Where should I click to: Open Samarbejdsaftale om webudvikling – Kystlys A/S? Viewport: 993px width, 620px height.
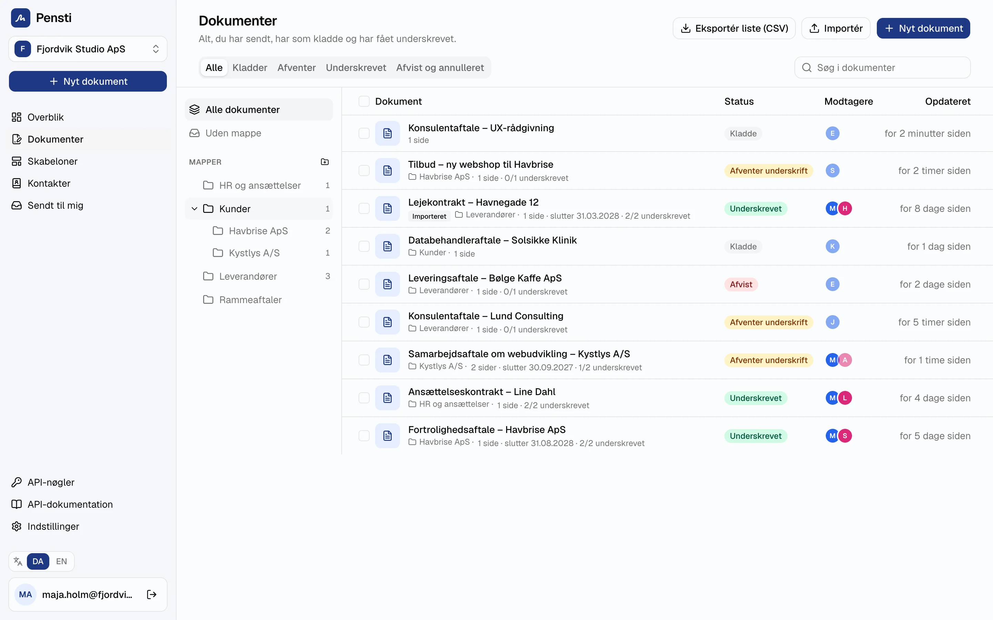(x=519, y=354)
